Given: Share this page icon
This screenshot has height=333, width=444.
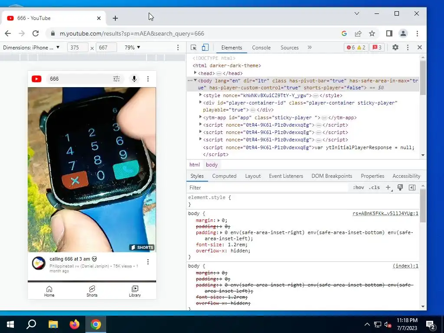Looking at the screenshot, I should 358,33.
